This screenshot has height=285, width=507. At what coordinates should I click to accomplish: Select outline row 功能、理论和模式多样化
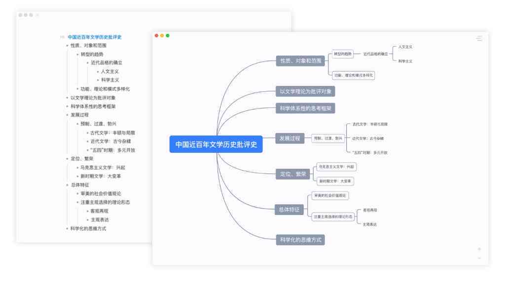click(x=105, y=89)
